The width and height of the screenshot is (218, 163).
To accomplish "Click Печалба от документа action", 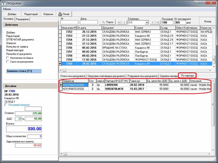I will pyautogui.click(x=19, y=54).
